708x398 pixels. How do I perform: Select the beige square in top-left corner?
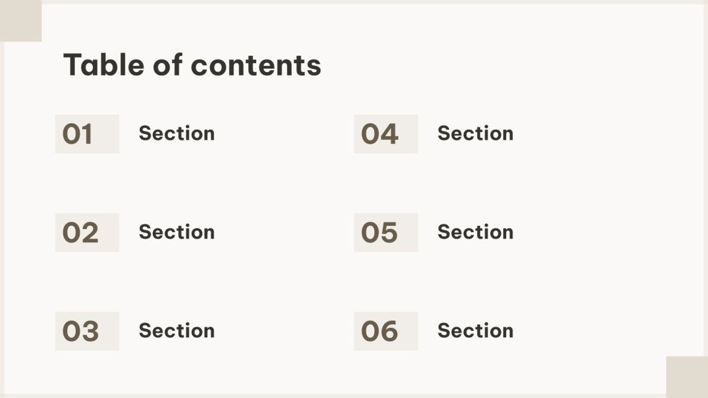pos(21,21)
